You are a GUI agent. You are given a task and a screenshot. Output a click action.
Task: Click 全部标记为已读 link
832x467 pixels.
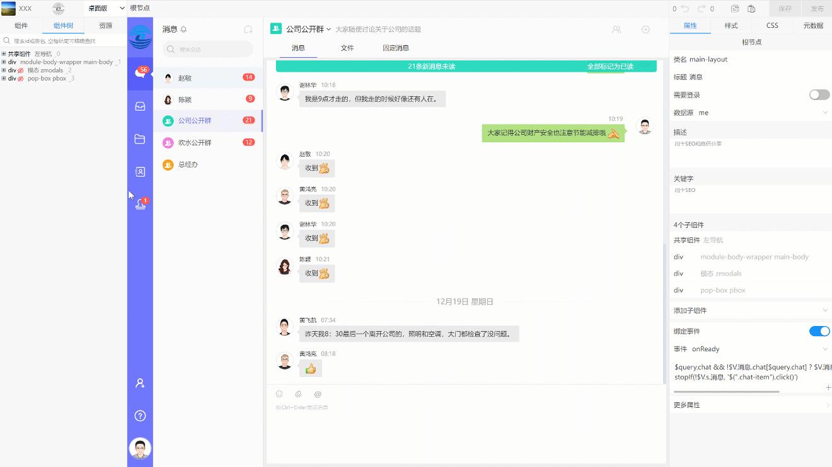[x=610, y=66]
